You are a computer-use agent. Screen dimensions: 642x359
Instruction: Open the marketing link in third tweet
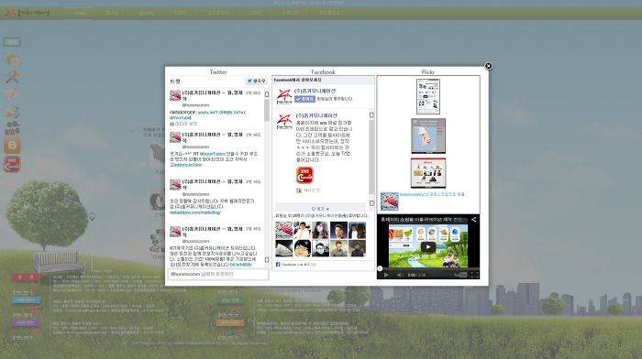(195, 212)
